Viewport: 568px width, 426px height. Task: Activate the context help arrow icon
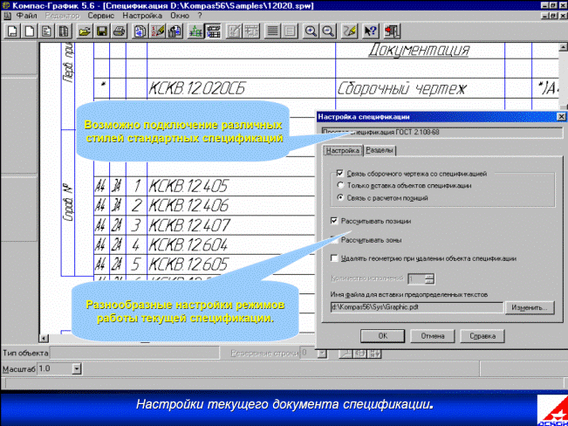[370, 31]
